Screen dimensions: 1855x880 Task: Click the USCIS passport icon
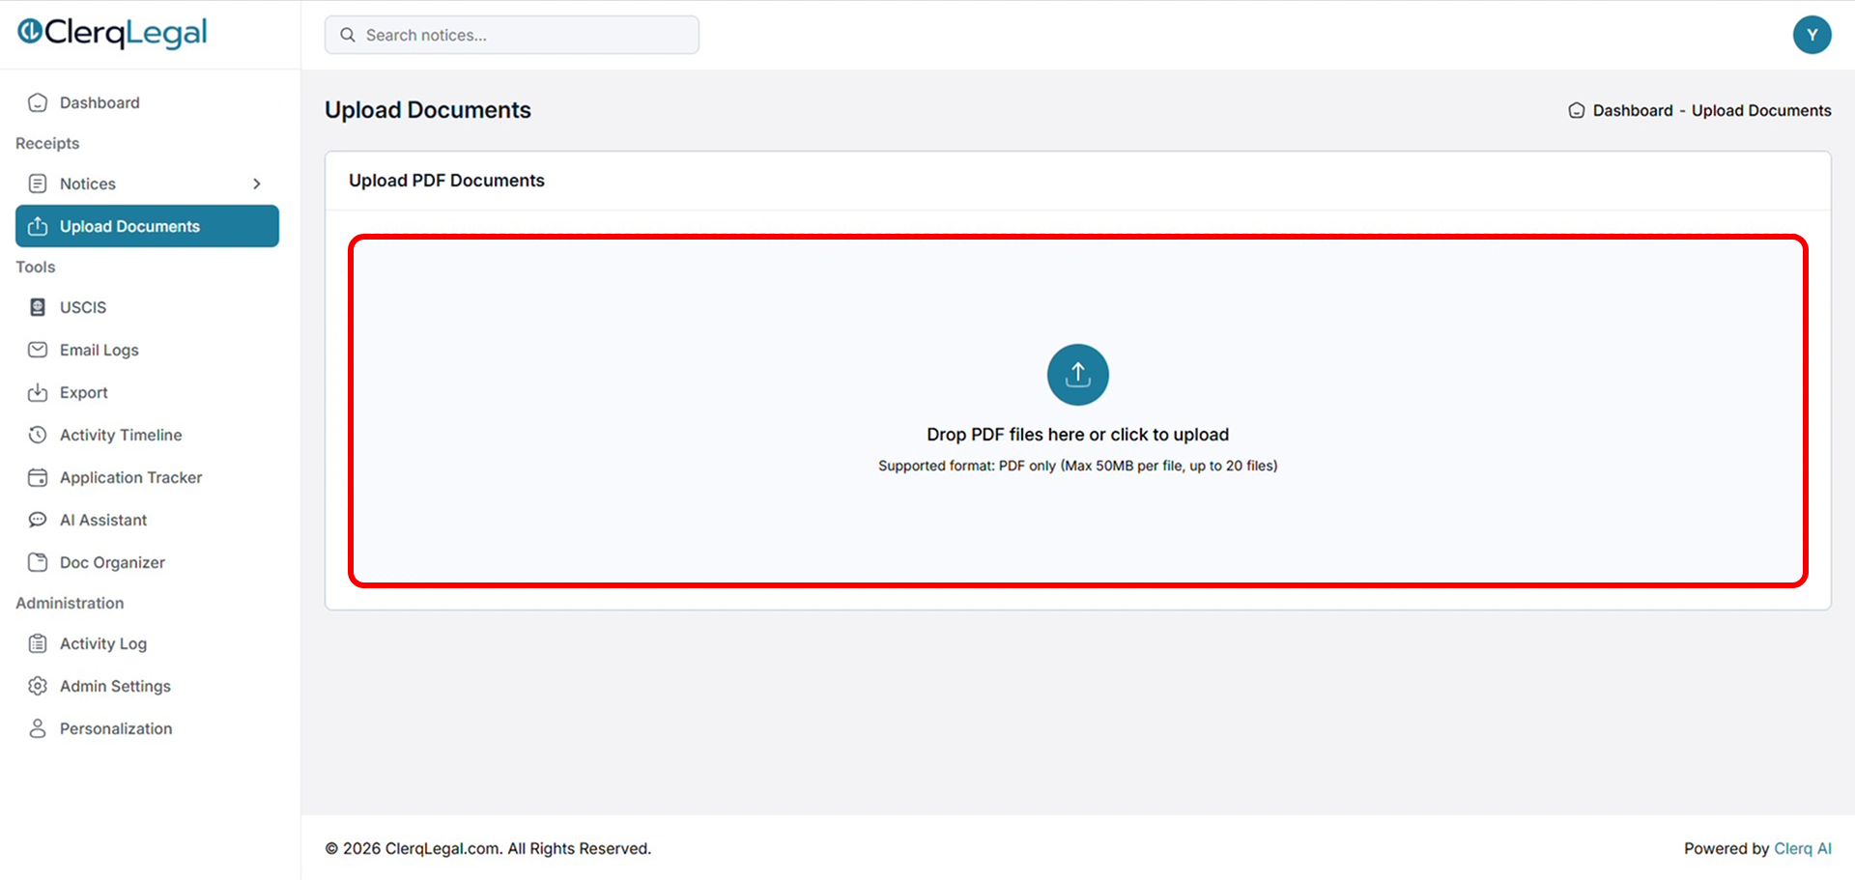click(38, 307)
